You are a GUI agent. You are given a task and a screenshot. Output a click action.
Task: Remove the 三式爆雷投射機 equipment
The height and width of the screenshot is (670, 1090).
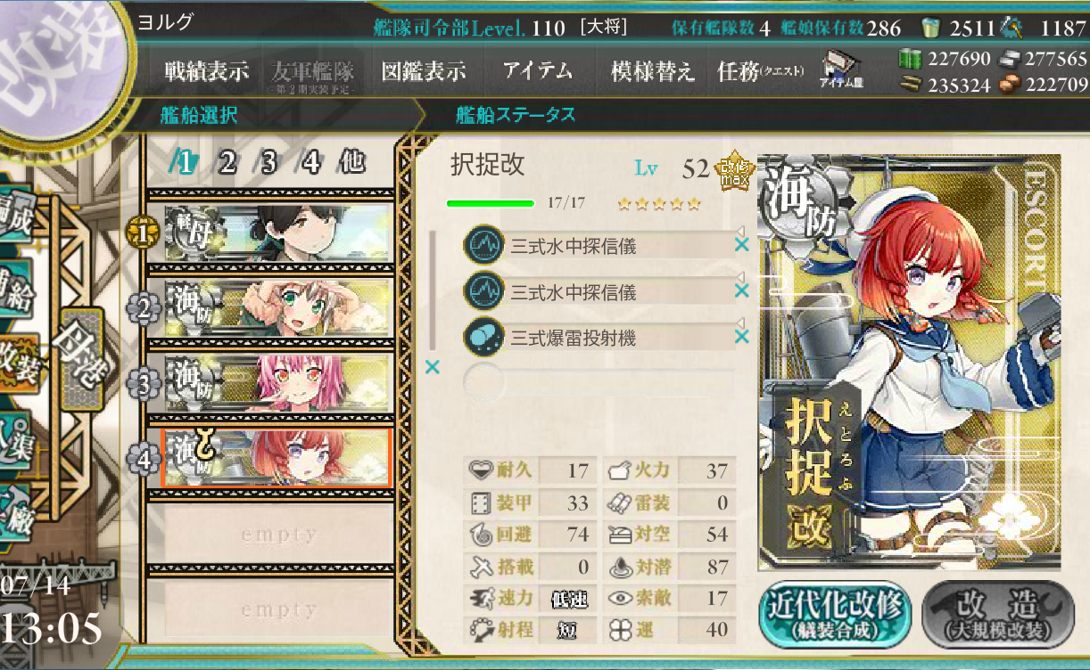pos(740,337)
